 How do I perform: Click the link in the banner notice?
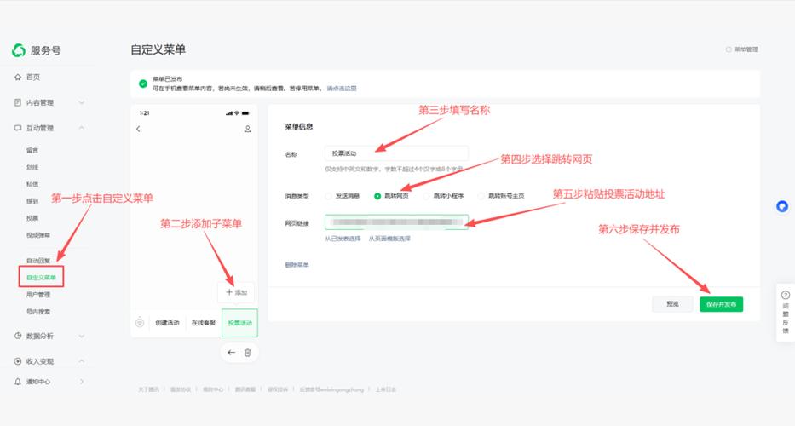342,89
